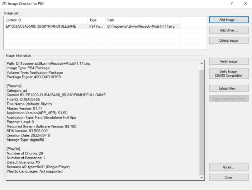Sort by the Content ID column header
252x190 pixels.
pyautogui.click(x=46, y=20)
